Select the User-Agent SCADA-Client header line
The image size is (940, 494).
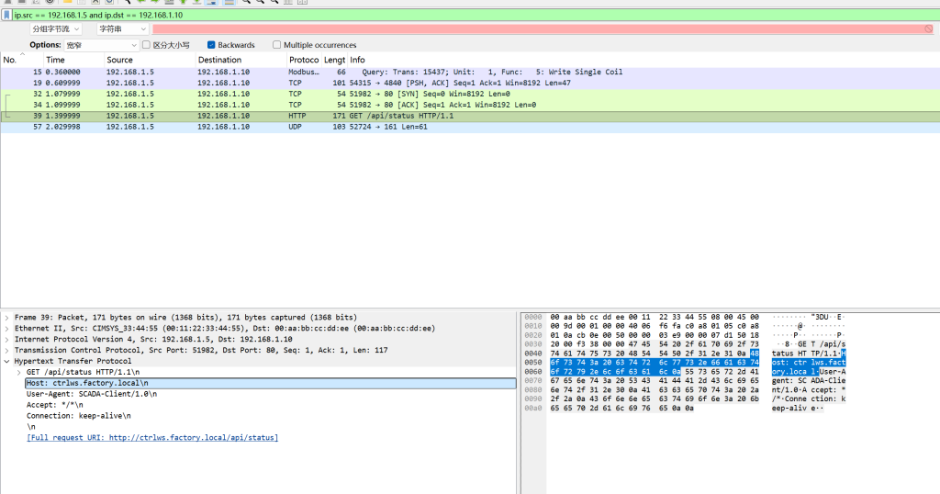click(x=92, y=394)
